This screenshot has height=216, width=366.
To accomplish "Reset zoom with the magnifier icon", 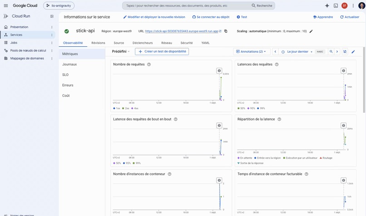I will tap(331, 52).
